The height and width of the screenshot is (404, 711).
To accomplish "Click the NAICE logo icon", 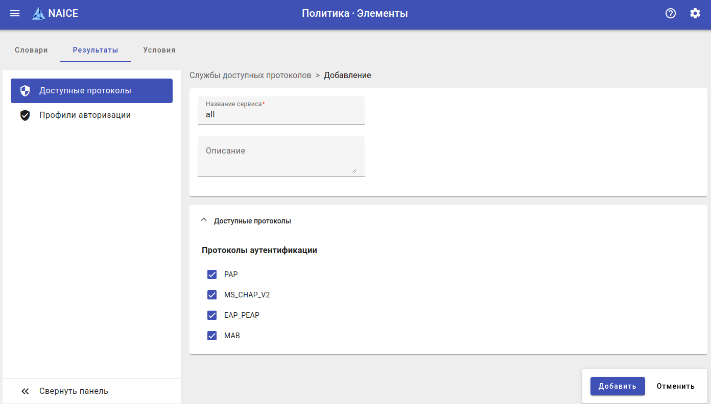I will point(38,14).
